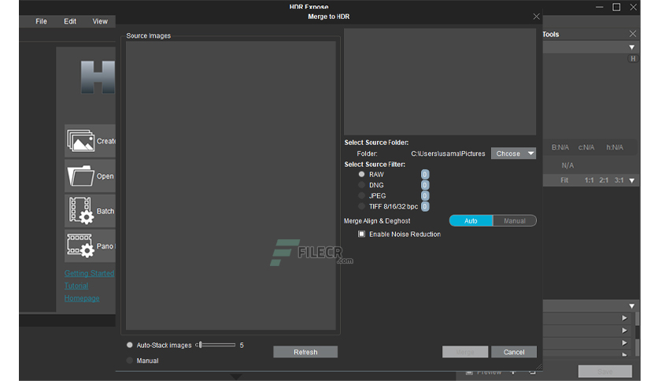The image size is (658, 381).
Task: Click the RAW file count badge
Action: 425,175
